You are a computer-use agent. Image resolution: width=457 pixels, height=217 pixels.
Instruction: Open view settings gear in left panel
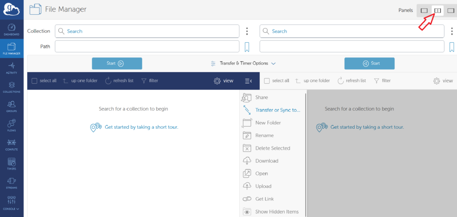point(224,81)
